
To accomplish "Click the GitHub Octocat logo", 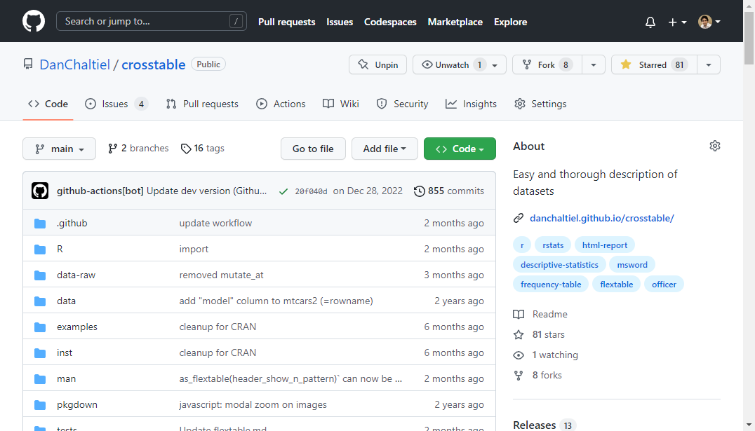I will point(34,21).
